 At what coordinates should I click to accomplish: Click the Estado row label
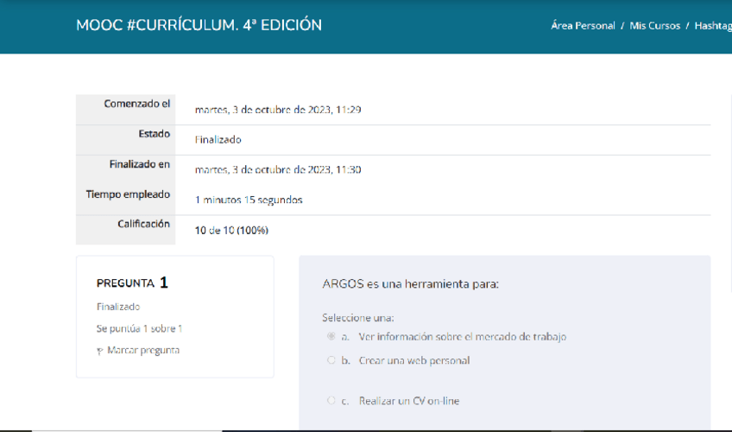(154, 134)
